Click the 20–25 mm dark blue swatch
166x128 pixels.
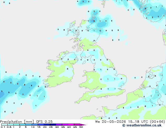coord(47,125)
